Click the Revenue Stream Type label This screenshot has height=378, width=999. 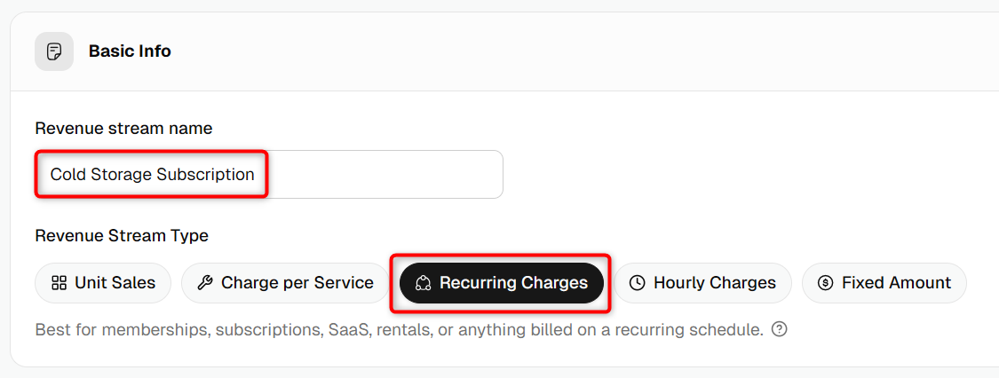(122, 236)
